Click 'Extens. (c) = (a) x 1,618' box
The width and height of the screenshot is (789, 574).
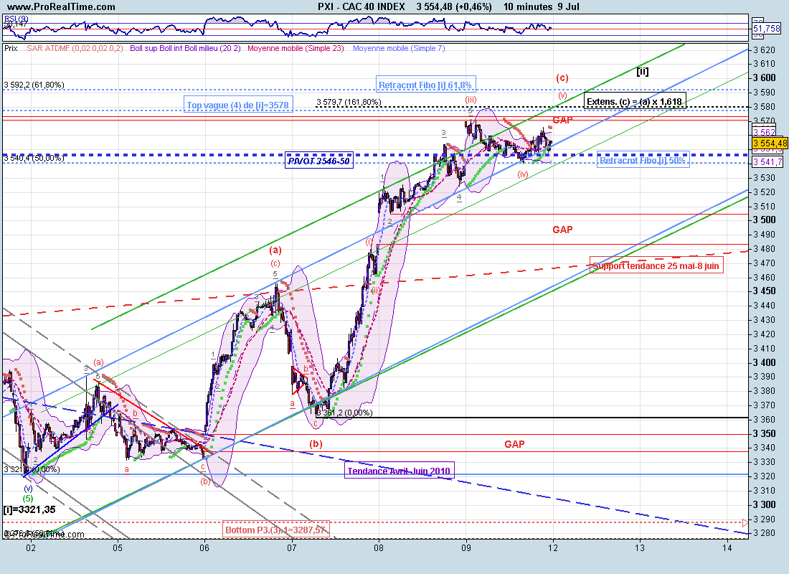(635, 101)
